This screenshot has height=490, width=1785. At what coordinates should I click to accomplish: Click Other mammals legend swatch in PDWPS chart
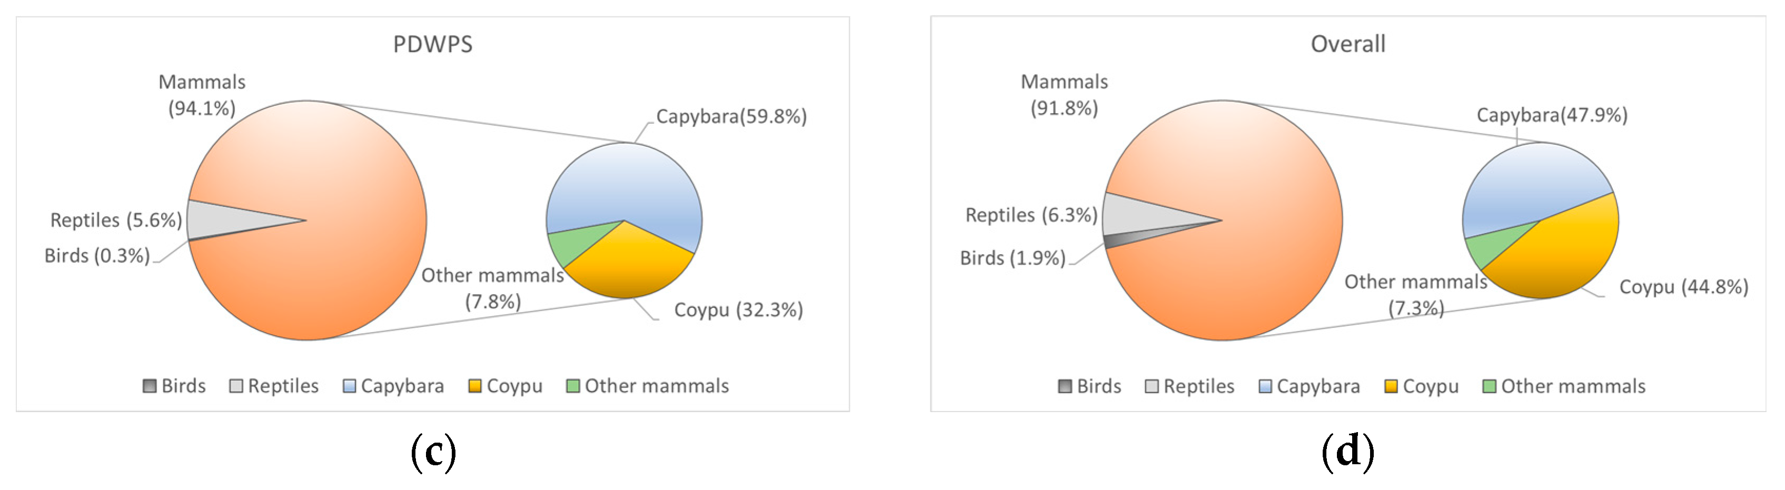[x=573, y=386]
